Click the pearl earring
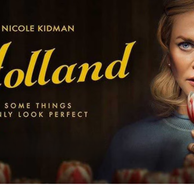Screen dimensions: 194x194 (x=169, y=64)
